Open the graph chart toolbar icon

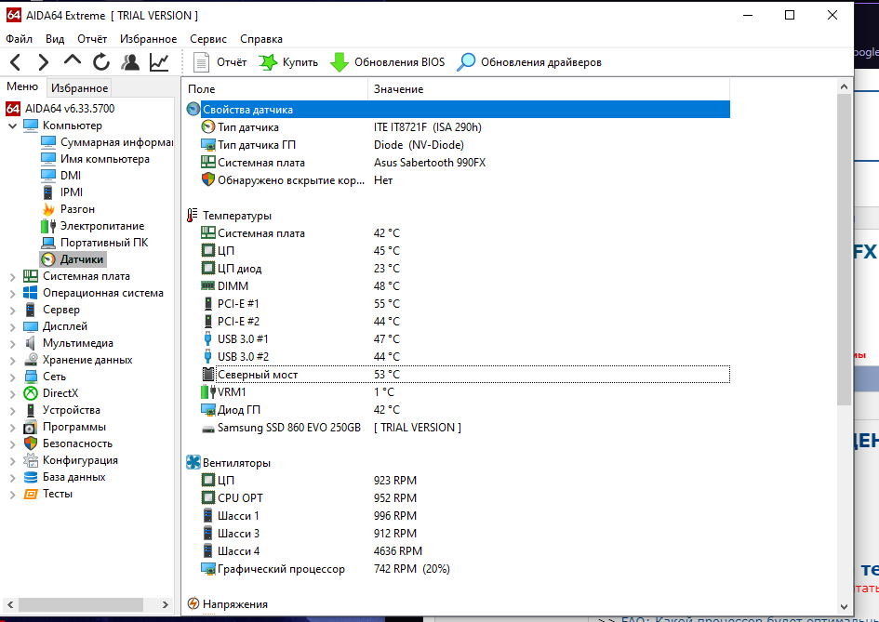pyautogui.click(x=159, y=62)
